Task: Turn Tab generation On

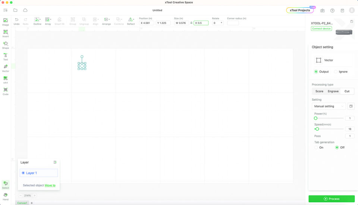Action: pos(316,147)
